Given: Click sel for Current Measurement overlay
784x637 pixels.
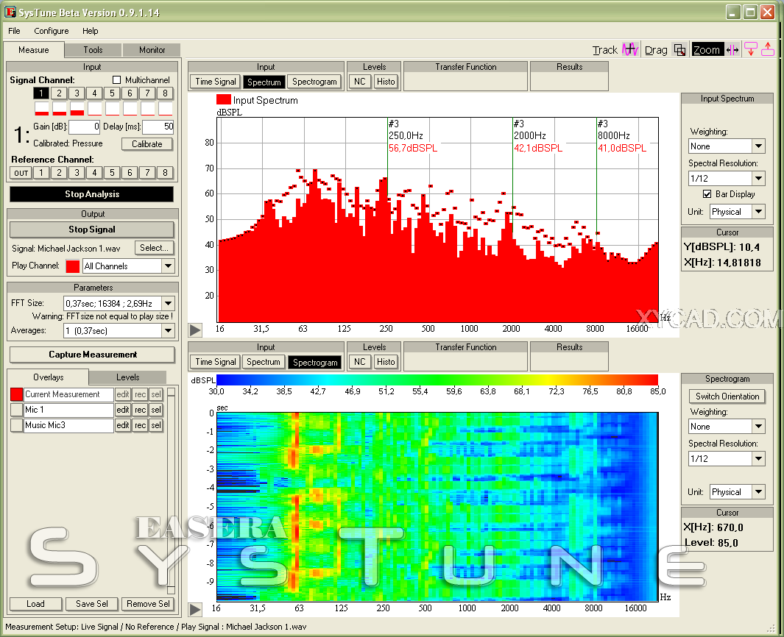Looking at the screenshot, I should coord(156,394).
